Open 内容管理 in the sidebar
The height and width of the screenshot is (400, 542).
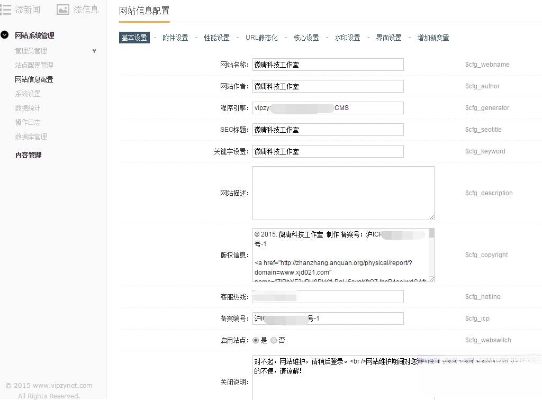(x=28, y=155)
